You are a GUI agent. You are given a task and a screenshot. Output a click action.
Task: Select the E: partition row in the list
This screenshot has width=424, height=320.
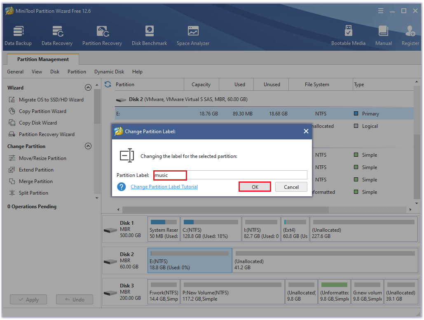264,114
